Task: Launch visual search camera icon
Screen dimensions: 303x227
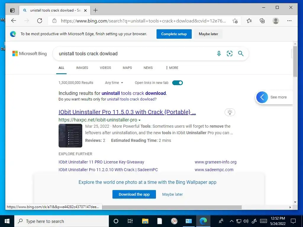Action: click(230, 53)
